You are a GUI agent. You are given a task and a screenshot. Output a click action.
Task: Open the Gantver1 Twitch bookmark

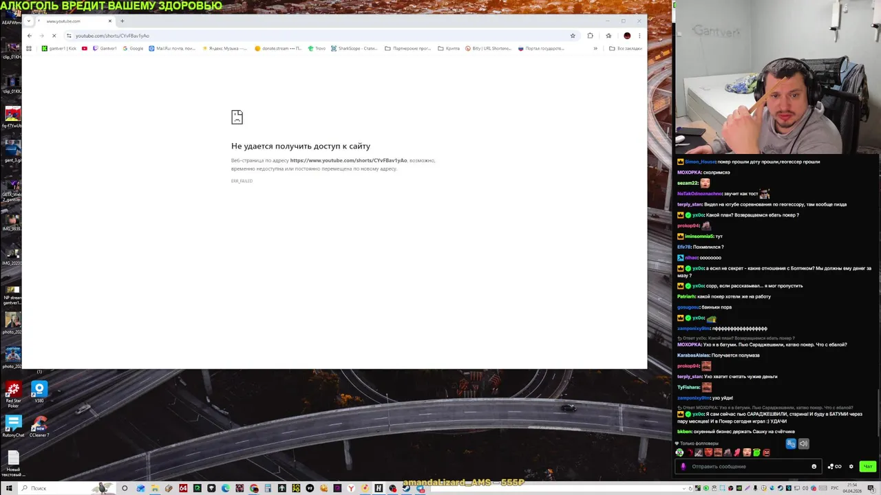(x=105, y=48)
